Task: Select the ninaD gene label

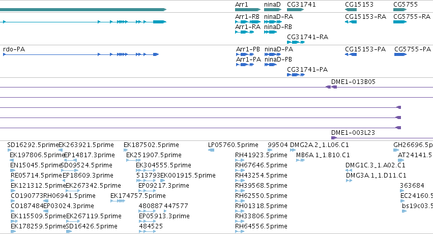Action: 272,5
